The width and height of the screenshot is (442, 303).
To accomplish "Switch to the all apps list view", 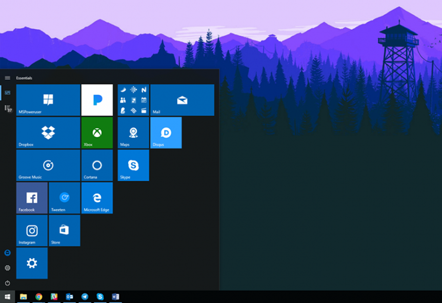I will 8,108.
